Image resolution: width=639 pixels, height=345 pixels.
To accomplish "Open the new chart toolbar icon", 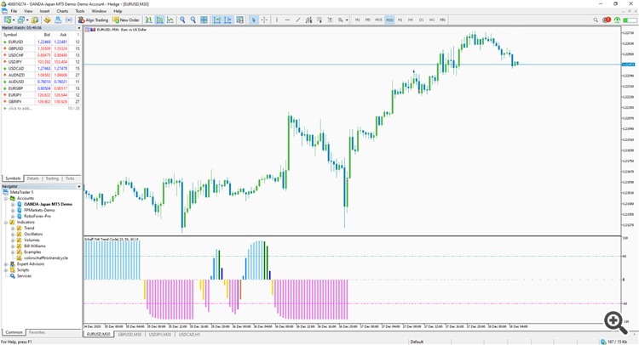I will click(8, 20).
